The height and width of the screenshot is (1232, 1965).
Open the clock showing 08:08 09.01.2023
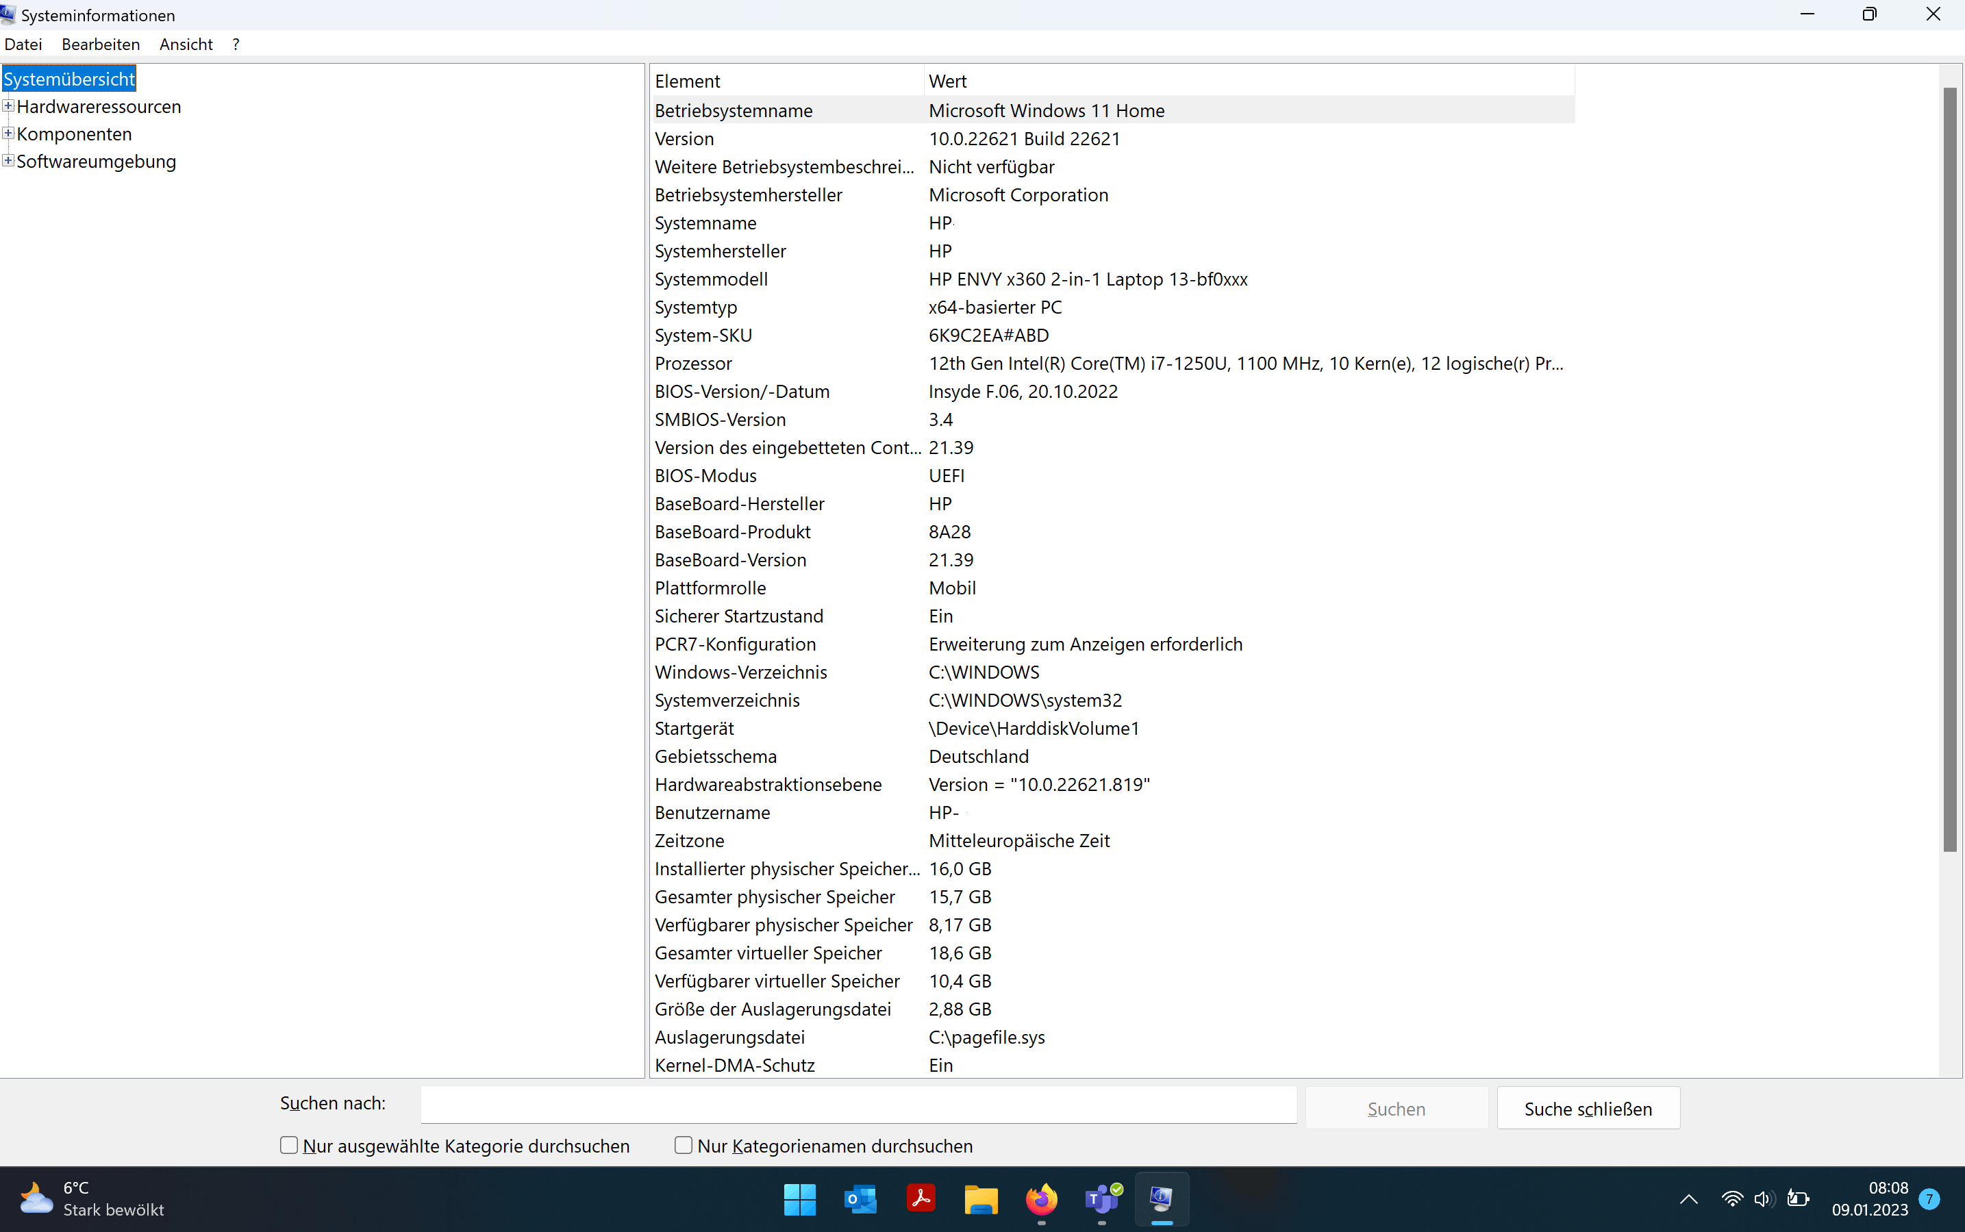(1870, 1198)
